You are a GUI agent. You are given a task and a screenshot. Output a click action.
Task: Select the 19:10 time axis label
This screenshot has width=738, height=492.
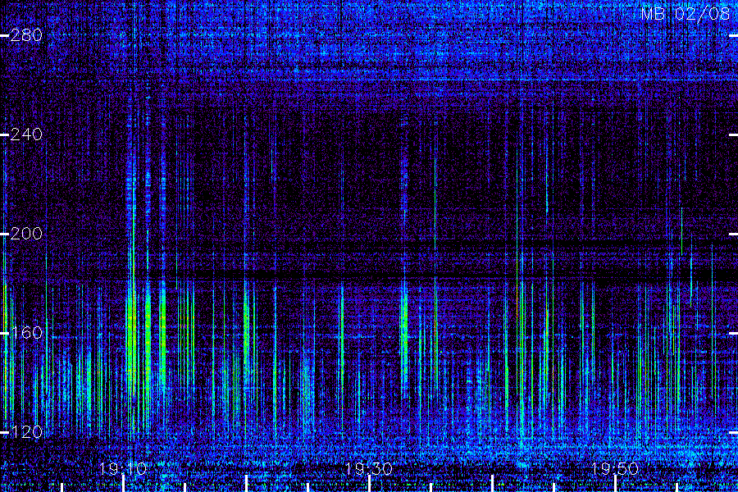[x=123, y=469]
